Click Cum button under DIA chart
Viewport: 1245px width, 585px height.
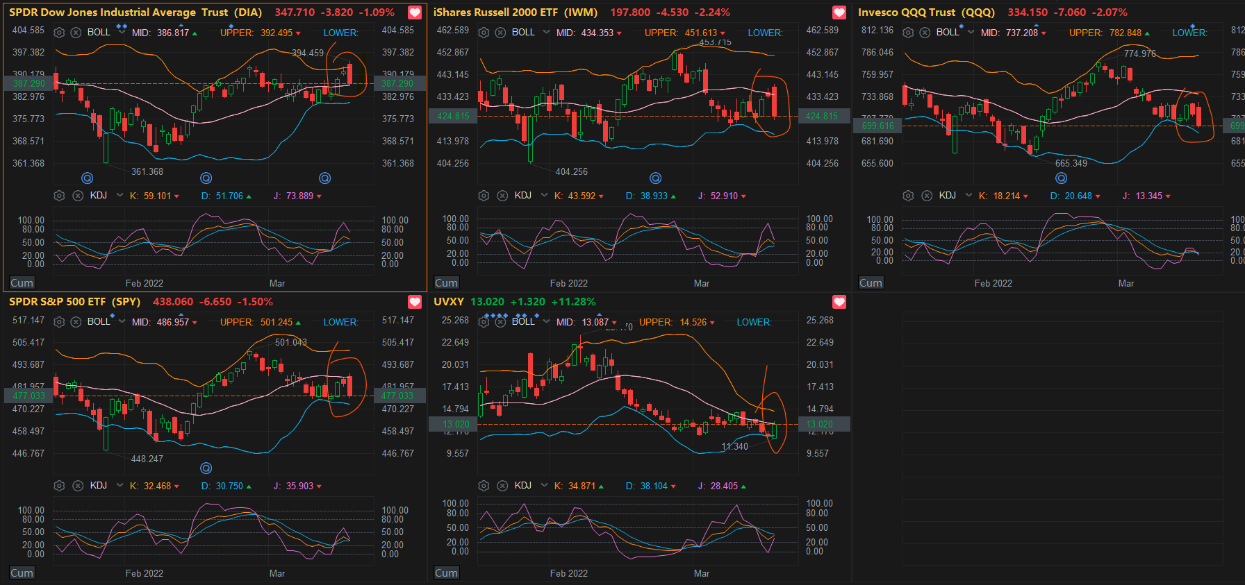(22, 283)
